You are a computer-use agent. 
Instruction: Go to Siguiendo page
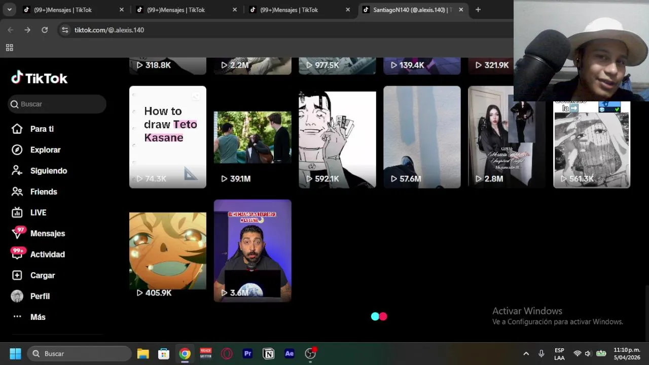click(x=49, y=170)
